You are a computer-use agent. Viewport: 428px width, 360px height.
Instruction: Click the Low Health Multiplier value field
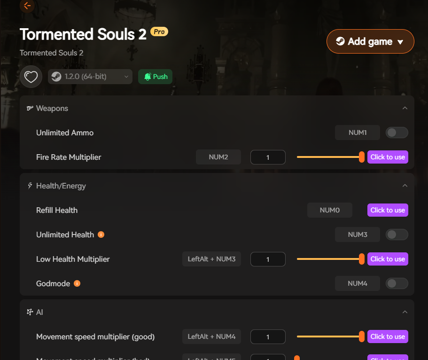268,259
